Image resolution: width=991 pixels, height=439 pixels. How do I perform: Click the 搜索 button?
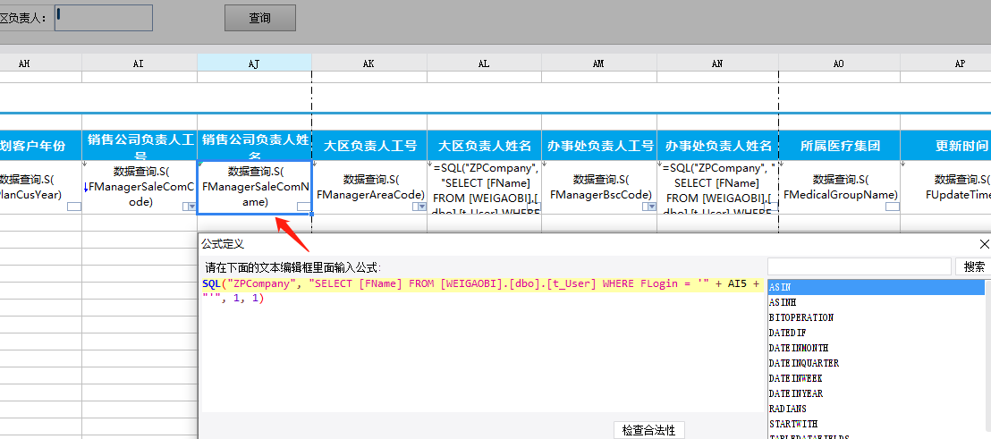tap(974, 266)
